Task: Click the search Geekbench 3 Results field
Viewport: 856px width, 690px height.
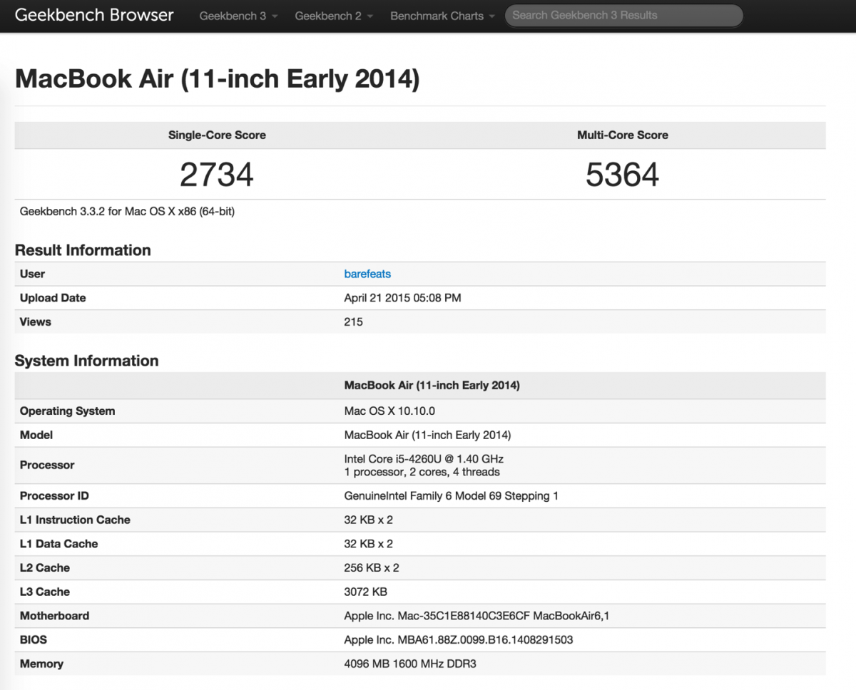Action: 623,15
